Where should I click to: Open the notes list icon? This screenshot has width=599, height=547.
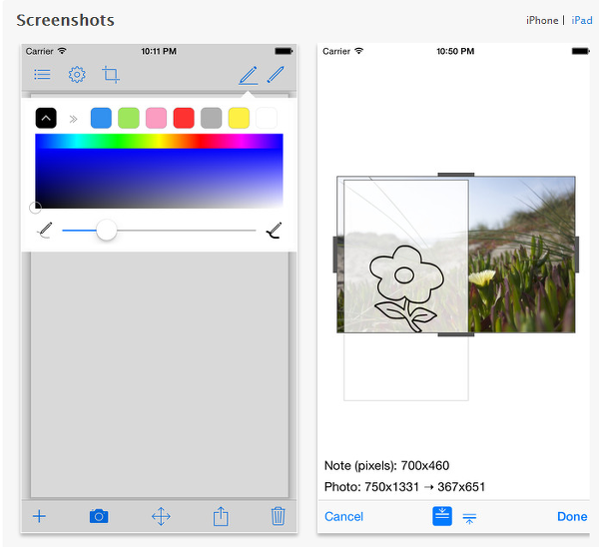click(42, 75)
